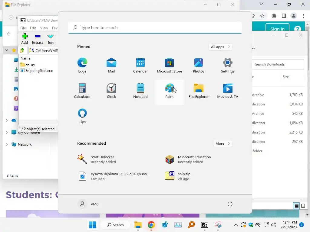Open 7-Zip Edit menu
Screen dimensions: 310x232
pyautogui.click(x=33, y=28)
